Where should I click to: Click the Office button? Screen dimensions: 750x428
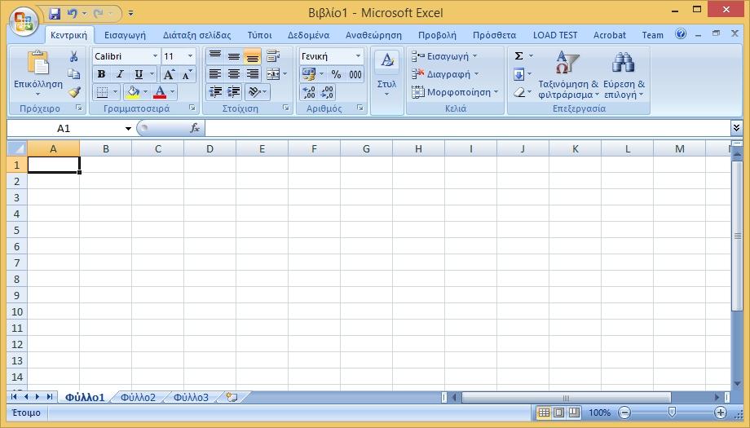[24, 21]
